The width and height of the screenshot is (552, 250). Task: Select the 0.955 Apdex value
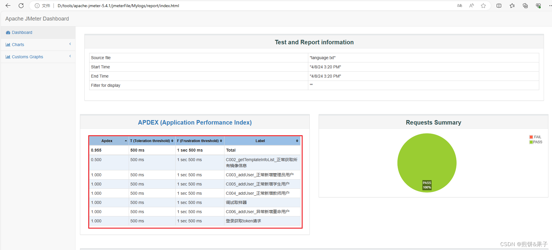click(96, 150)
